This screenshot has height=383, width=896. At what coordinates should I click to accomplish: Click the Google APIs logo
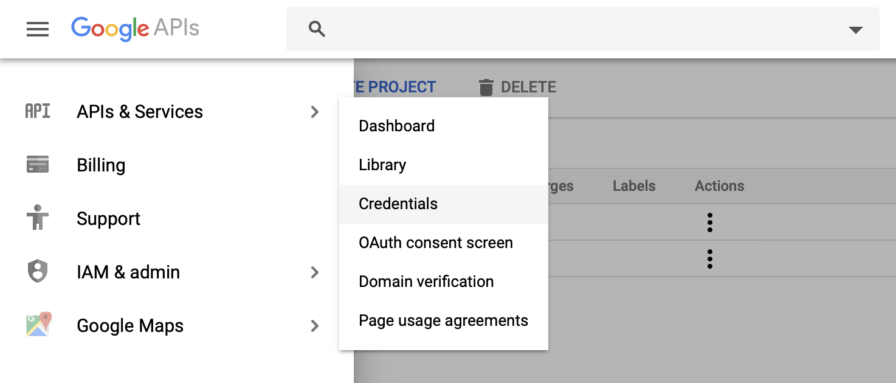135,28
